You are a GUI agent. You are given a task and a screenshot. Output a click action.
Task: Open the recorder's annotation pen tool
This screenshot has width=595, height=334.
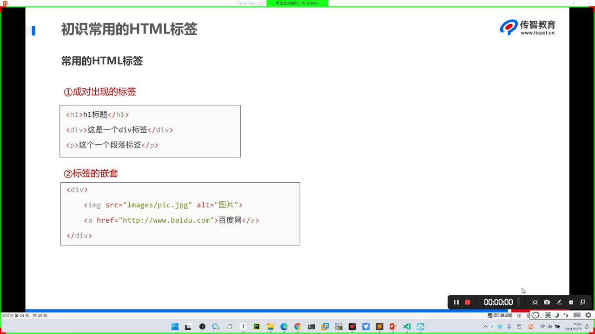point(559,302)
